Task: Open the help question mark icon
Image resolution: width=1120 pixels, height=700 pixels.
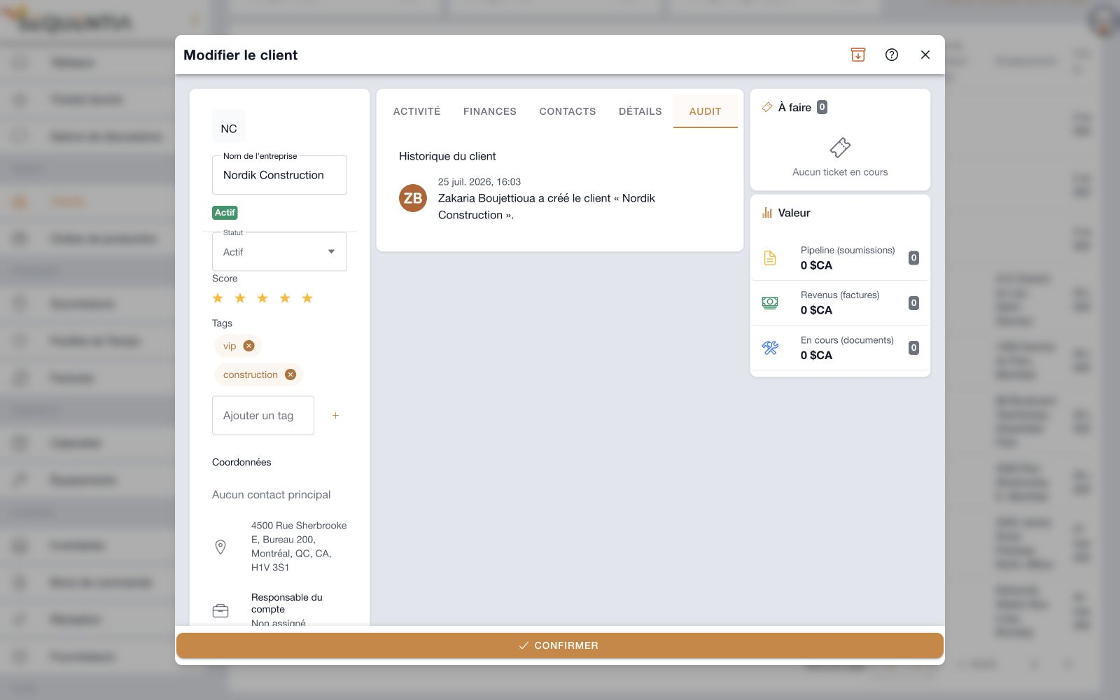Action: [891, 55]
